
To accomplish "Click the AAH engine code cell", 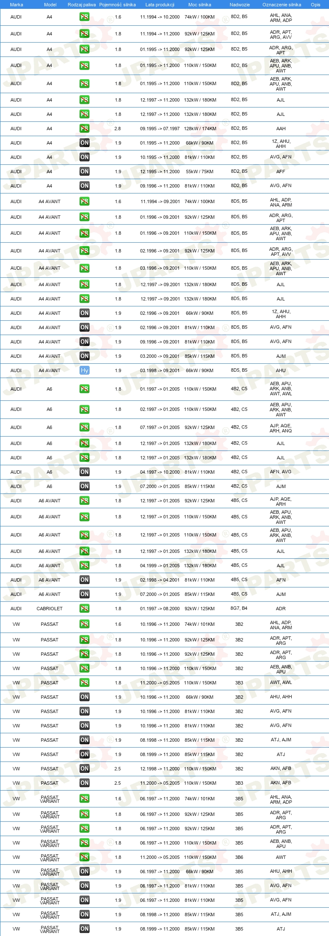I will tap(281, 129).
